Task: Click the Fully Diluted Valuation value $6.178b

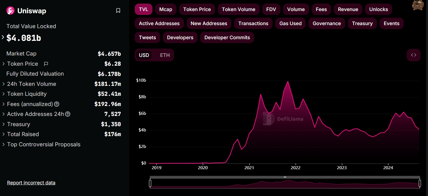Action: 109,74
